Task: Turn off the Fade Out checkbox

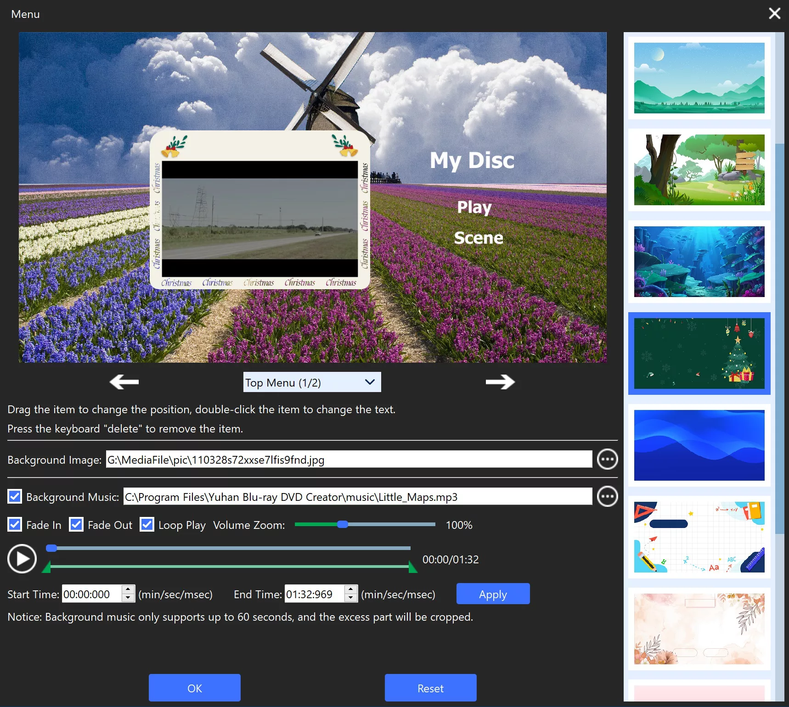Action: coord(76,524)
